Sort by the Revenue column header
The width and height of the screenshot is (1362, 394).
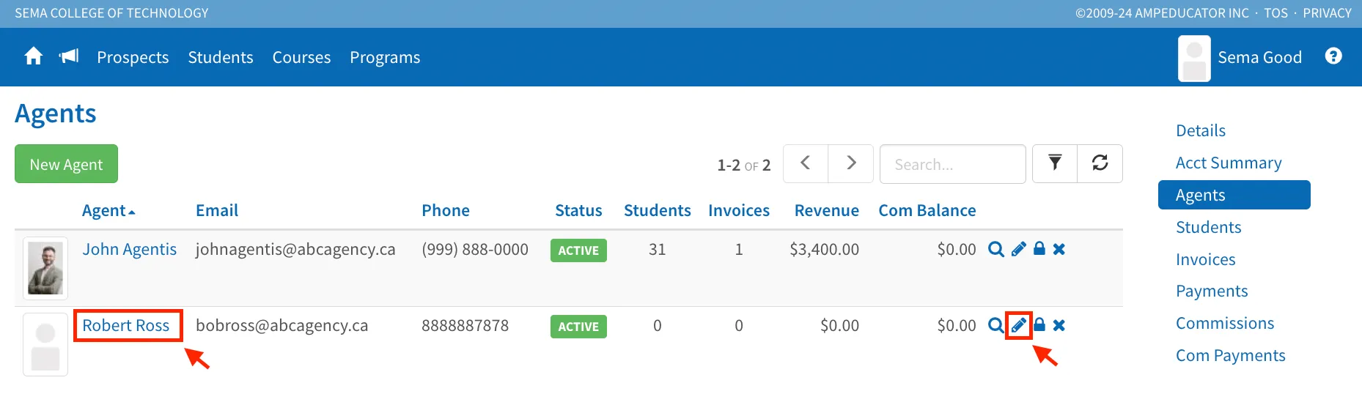pyautogui.click(x=826, y=211)
